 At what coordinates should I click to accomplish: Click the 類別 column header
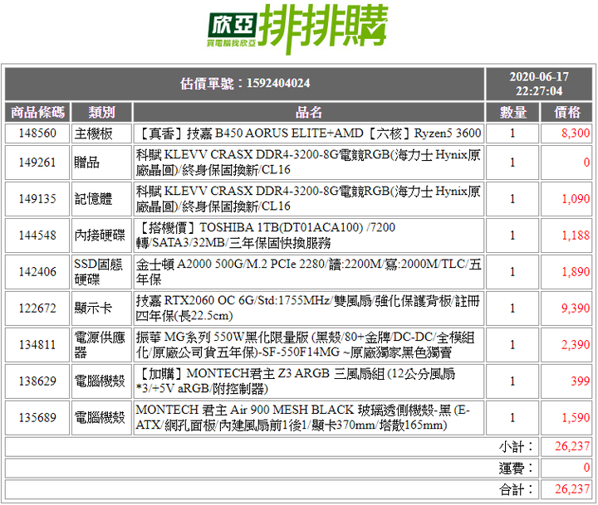(x=101, y=112)
